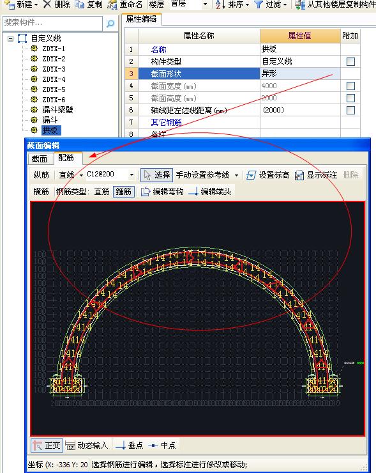Tick the 附加 checkbox for 截面高度

pos(350,98)
